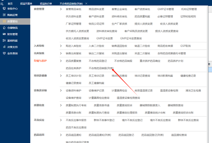Expand the 培训及健康 chevron
The width and height of the screenshot is (212, 143).
click(x=61, y=76)
